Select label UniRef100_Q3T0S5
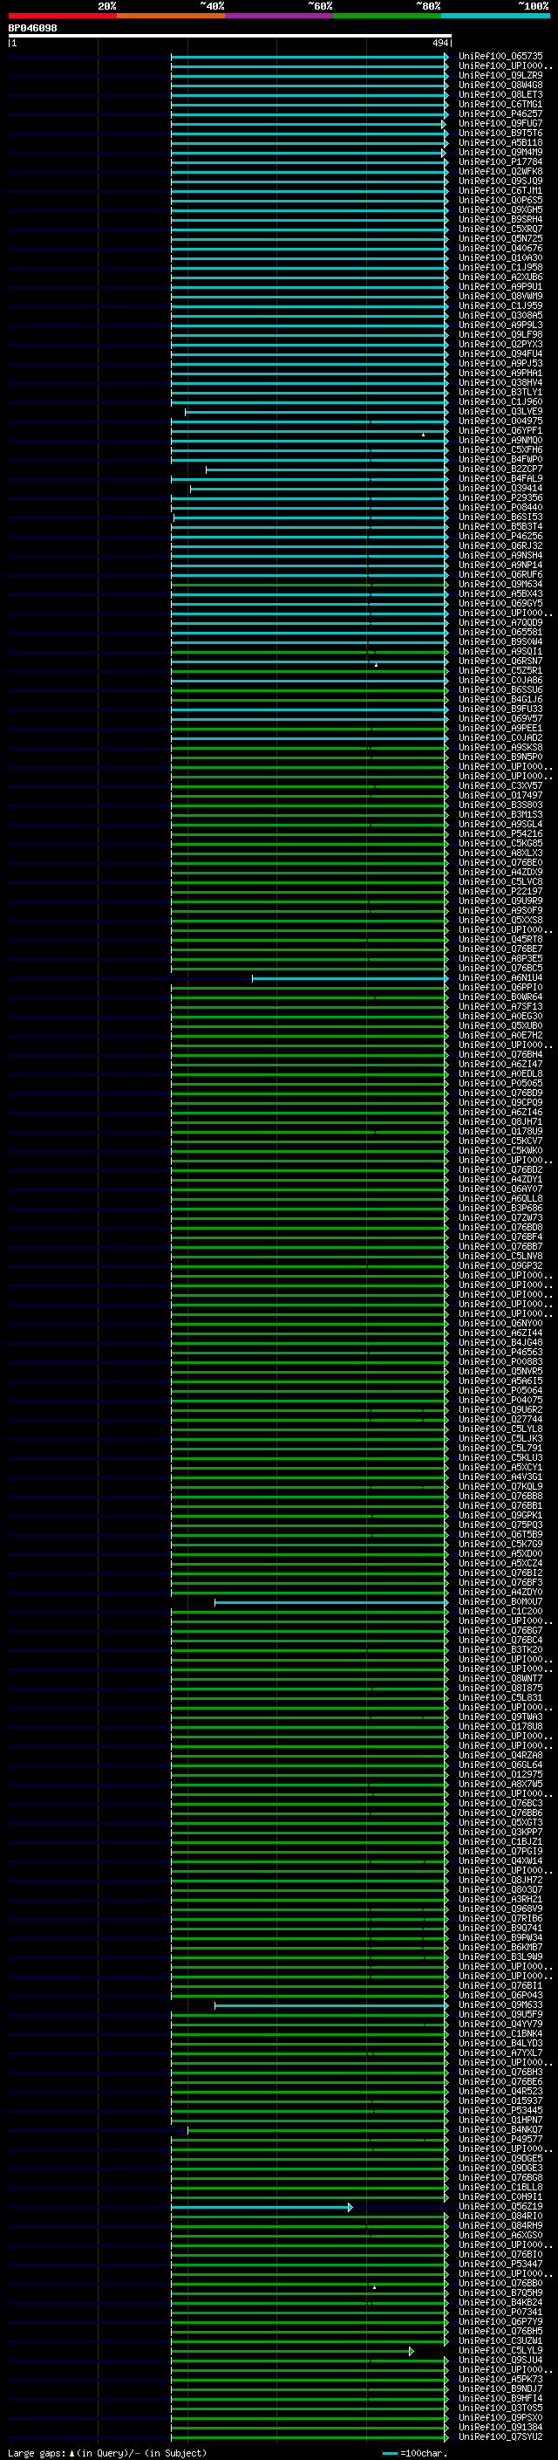 500,2409
